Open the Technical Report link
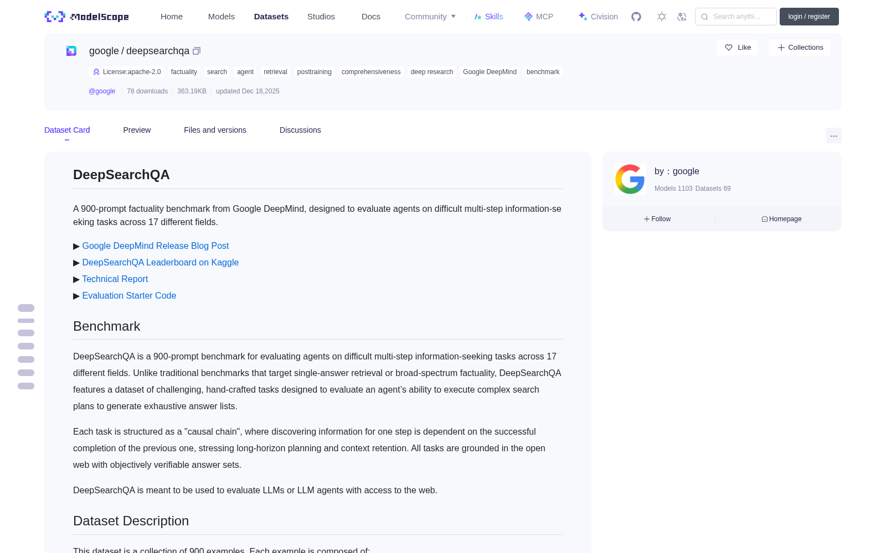Viewport: 886px width, 553px height. point(115,279)
